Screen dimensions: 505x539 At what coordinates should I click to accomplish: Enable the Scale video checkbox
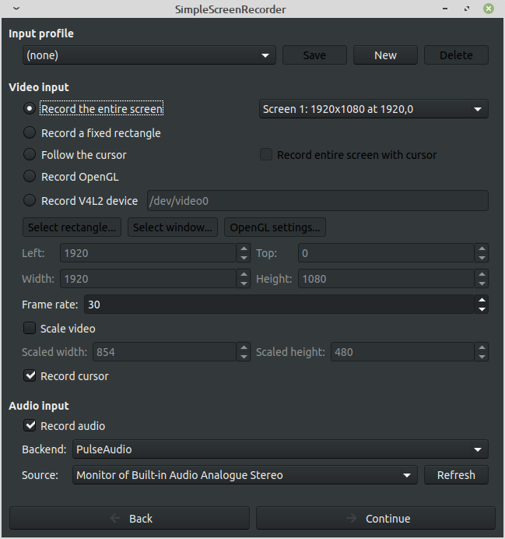coord(30,328)
